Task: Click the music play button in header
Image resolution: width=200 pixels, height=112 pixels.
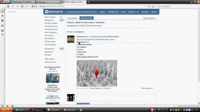Action: click(x=137, y=12)
